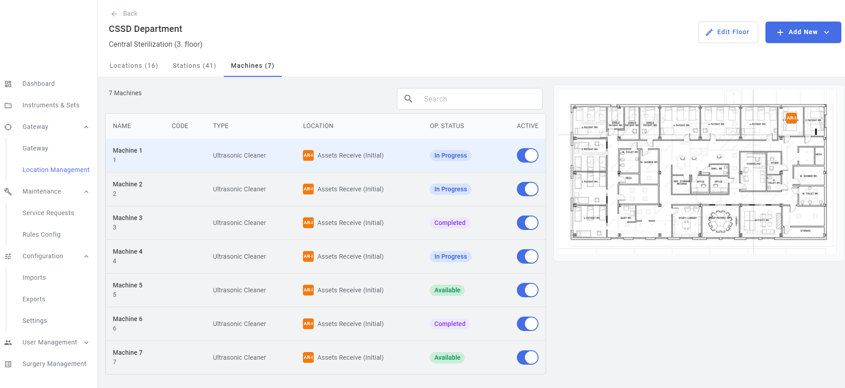The width and height of the screenshot is (845, 388).
Task: Click the pencil icon in Edit Floor
Action: click(x=709, y=32)
